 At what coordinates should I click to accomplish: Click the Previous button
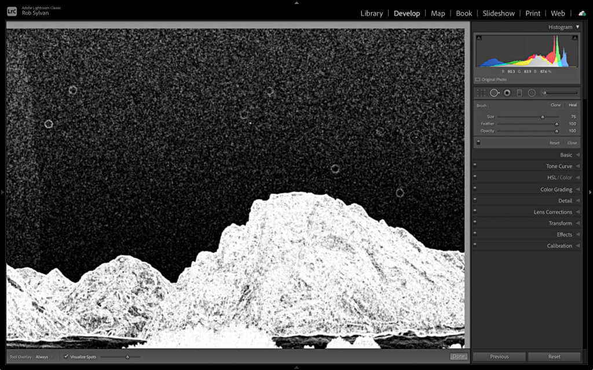click(x=499, y=357)
